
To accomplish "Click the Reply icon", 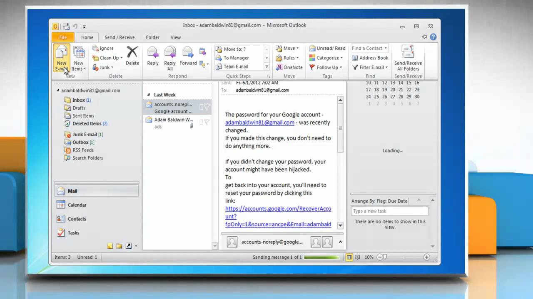I will [x=153, y=52].
